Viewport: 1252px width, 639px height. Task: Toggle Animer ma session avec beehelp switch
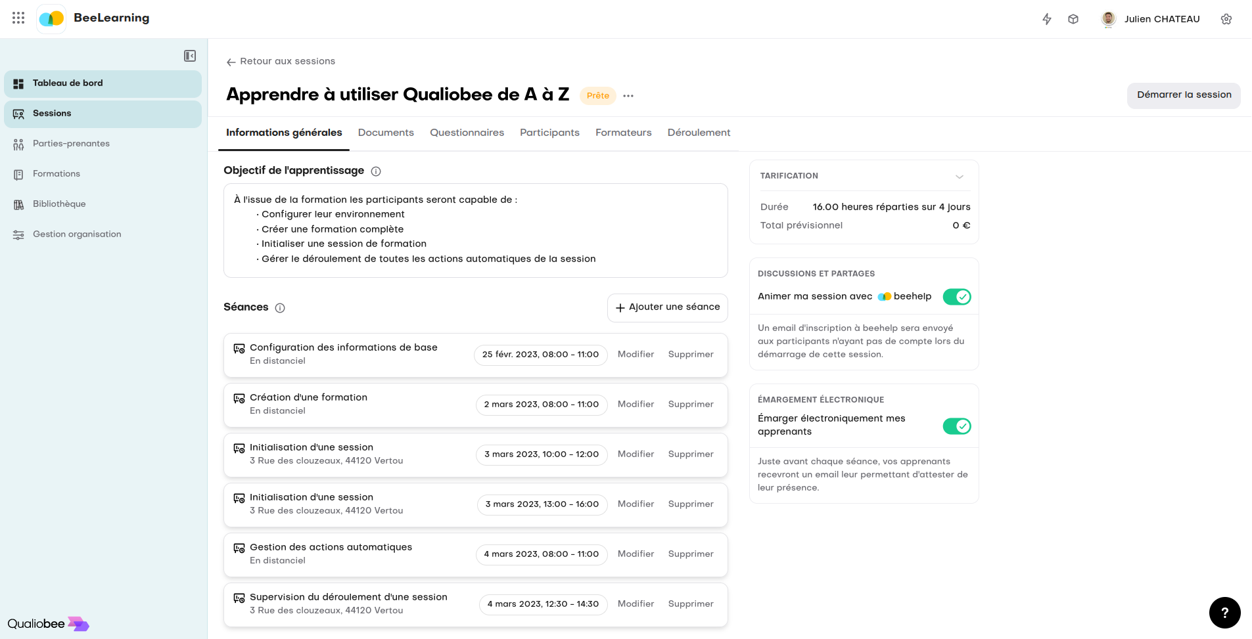(957, 297)
